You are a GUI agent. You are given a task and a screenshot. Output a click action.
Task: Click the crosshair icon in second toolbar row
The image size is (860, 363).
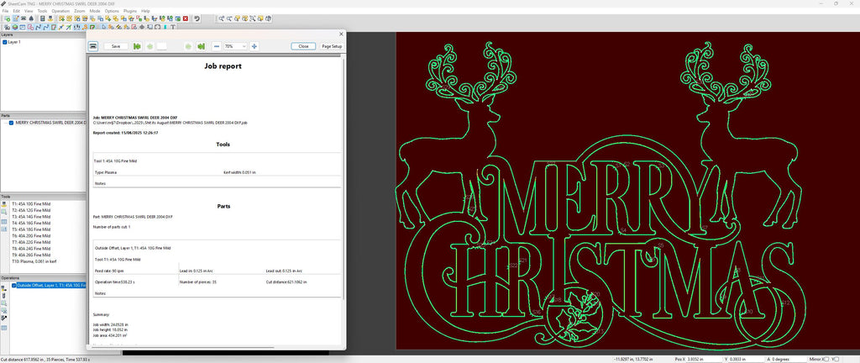[x=142, y=27]
